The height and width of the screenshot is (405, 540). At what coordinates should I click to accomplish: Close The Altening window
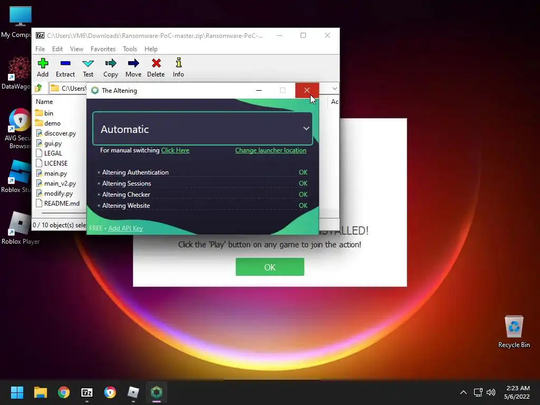[x=307, y=90]
